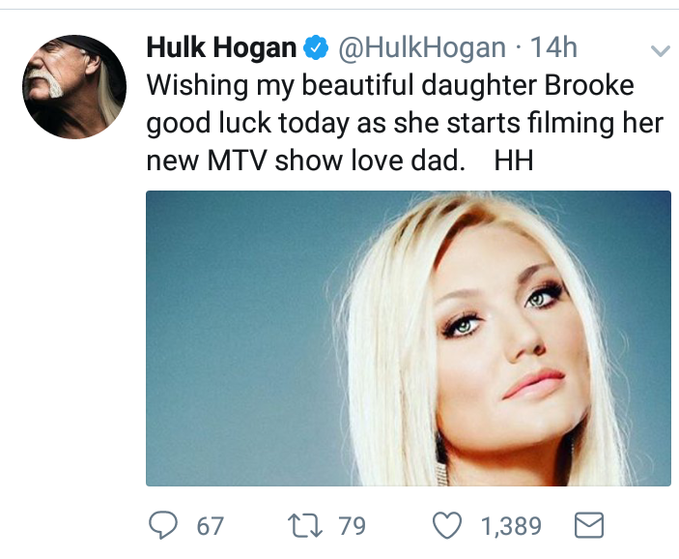Send tweet via direct message envelope
The width and height of the screenshot is (679, 559).
pyautogui.click(x=589, y=525)
